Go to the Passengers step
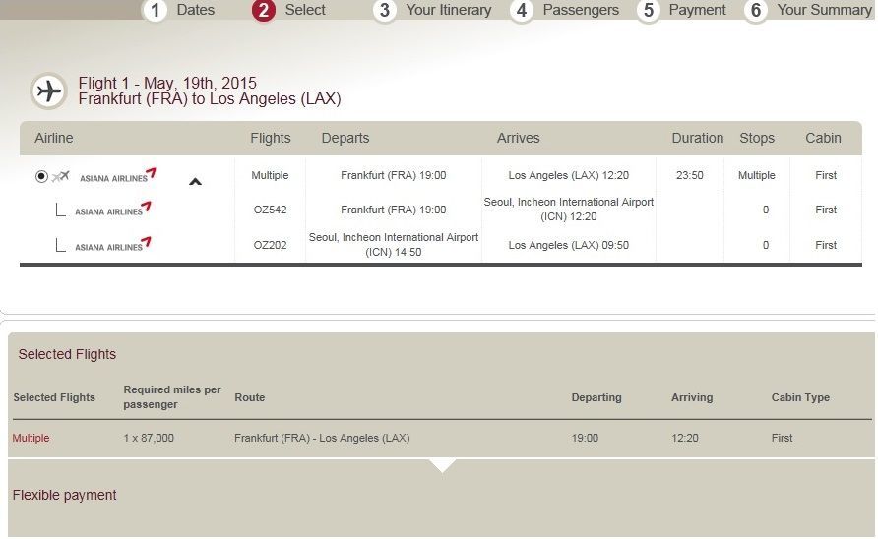The height and width of the screenshot is (539, 878). click(581, 10)
